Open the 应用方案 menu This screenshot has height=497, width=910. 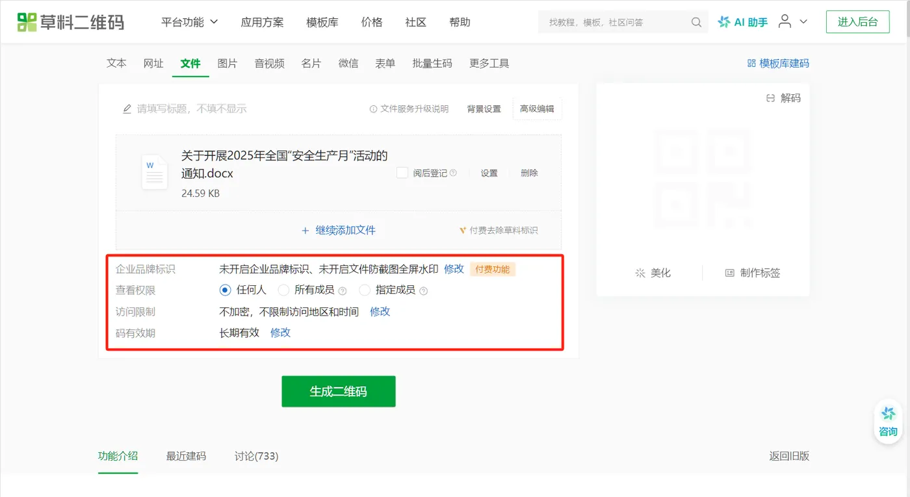262,22
